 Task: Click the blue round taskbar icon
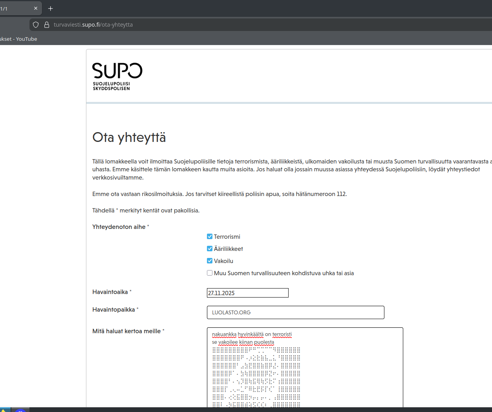click(x=20, y=410)
